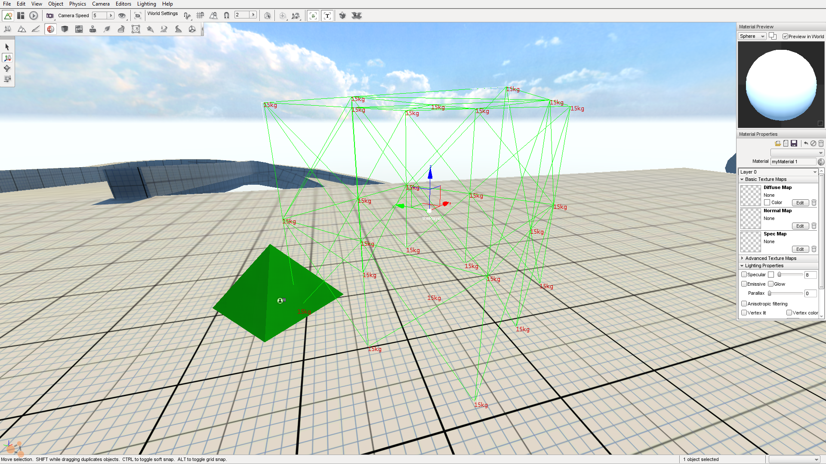Open the Editors menu
This screenshot has height=464, width=826.
coord(123,4)
